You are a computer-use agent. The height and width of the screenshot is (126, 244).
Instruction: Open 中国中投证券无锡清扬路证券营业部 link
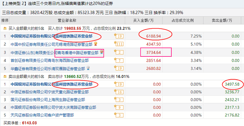pos(51,44)
